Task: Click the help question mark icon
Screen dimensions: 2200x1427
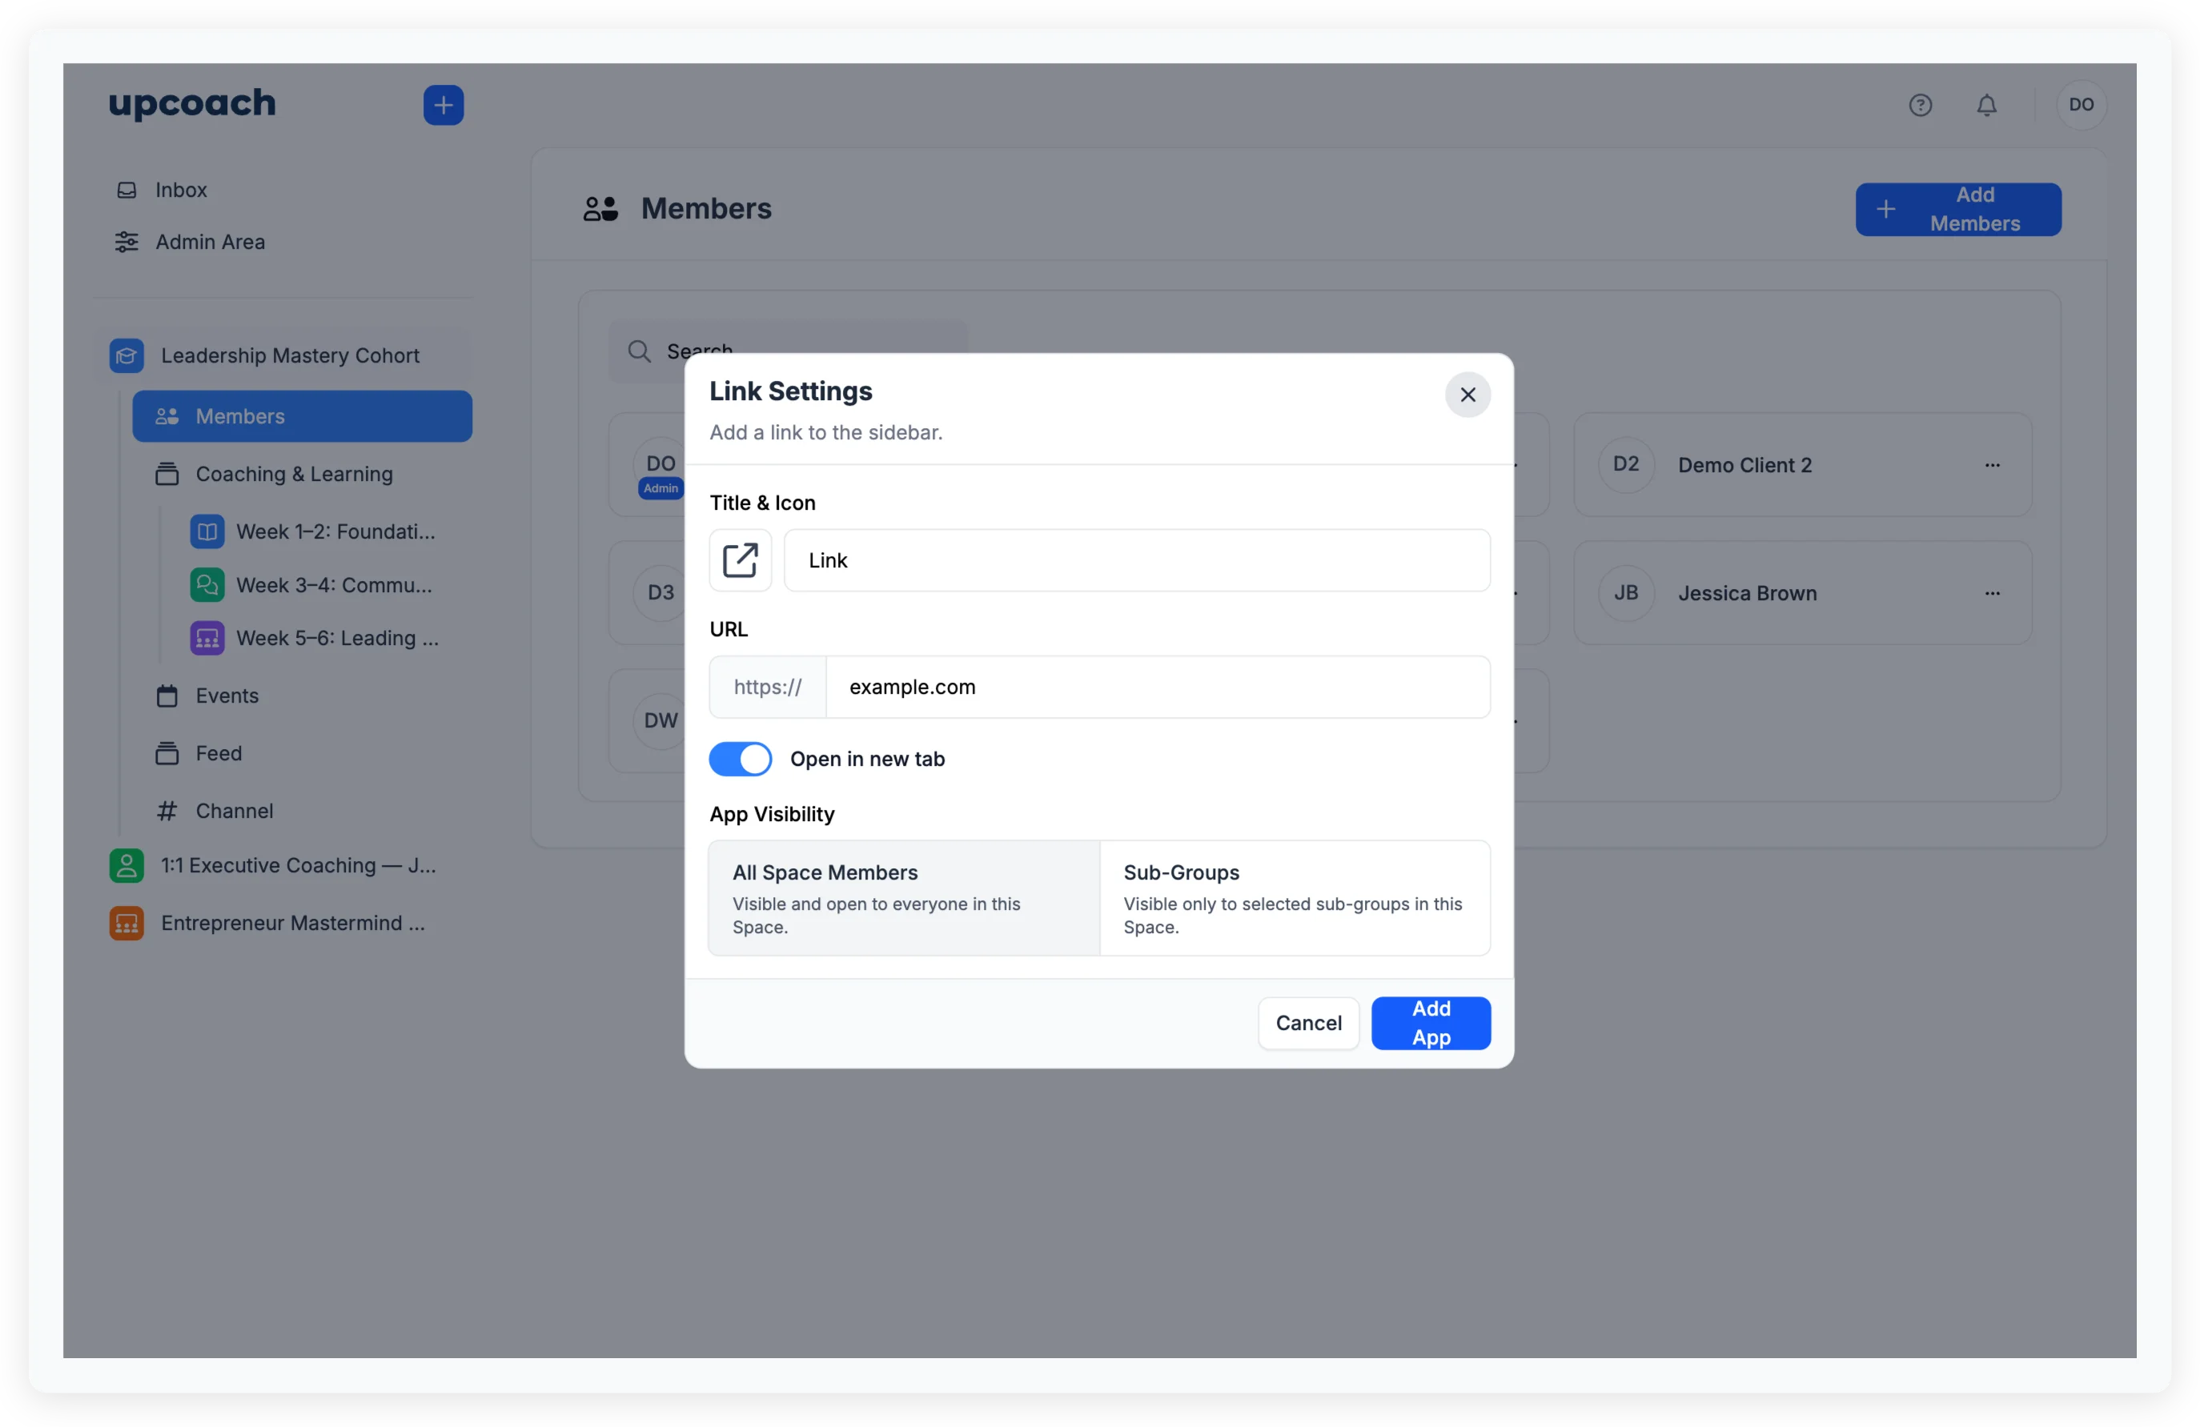Action: click(1921, 104)
